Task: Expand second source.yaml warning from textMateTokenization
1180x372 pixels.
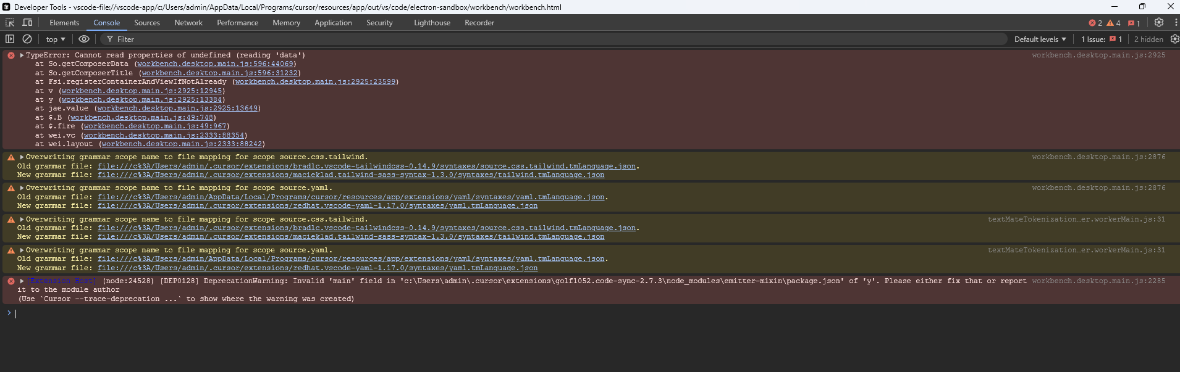Action: pos(22,250)
